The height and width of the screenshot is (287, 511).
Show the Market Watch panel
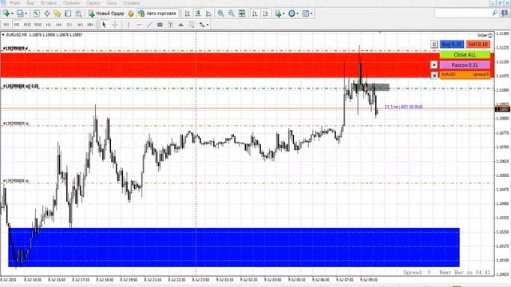[36, 14]
